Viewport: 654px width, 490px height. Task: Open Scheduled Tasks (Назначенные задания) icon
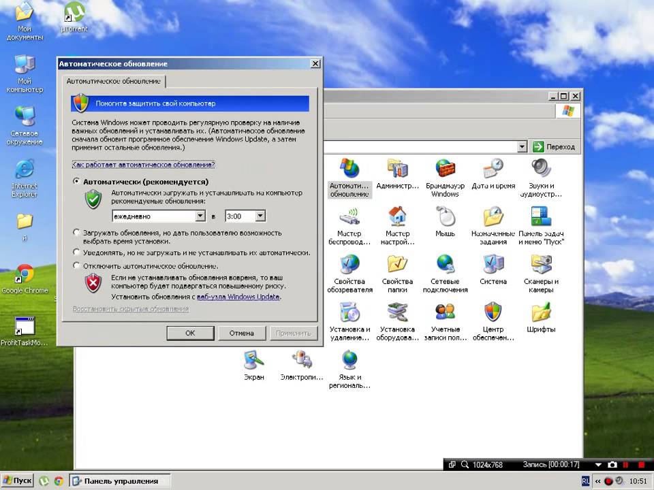click(493, 225)
